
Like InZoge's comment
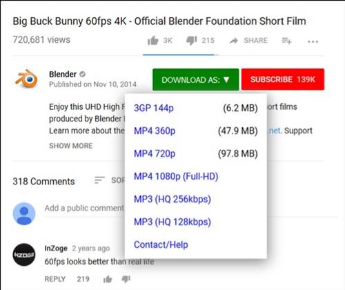tap(108, 279)
